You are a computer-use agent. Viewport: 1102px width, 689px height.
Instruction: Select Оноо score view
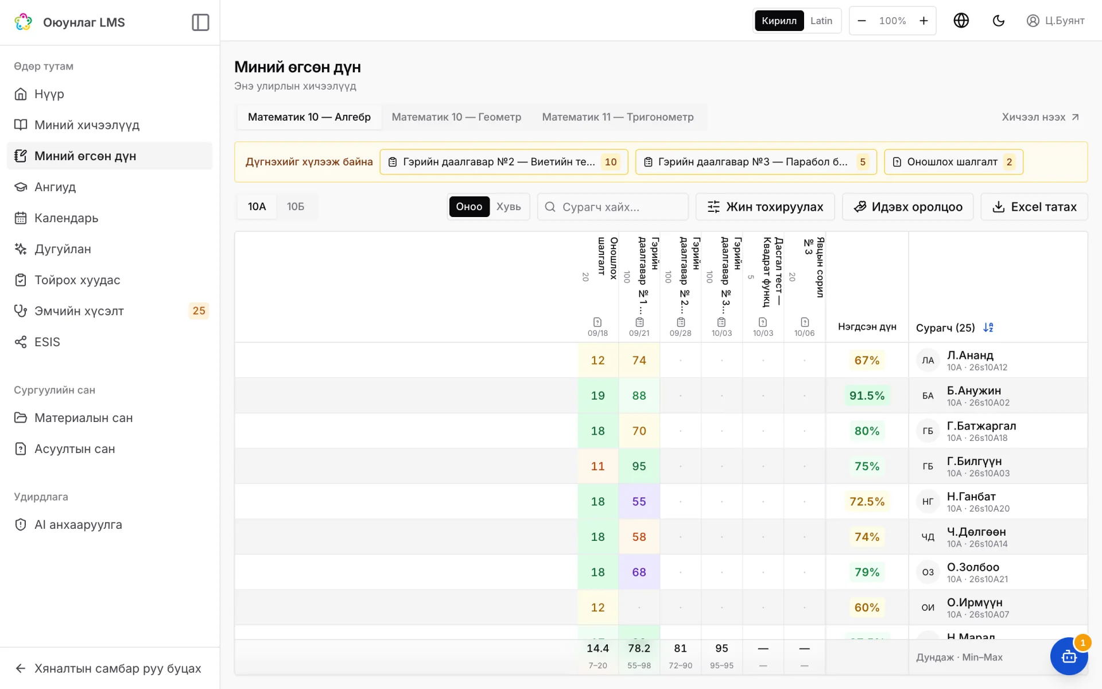coord(469,207)
